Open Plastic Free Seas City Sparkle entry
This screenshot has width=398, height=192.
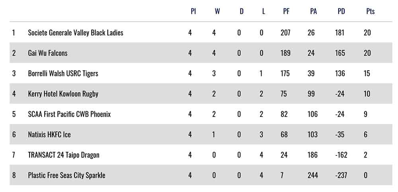coord(66,175)
